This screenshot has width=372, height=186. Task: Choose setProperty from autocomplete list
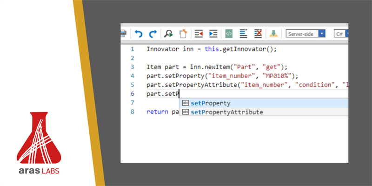coord(264,103)
